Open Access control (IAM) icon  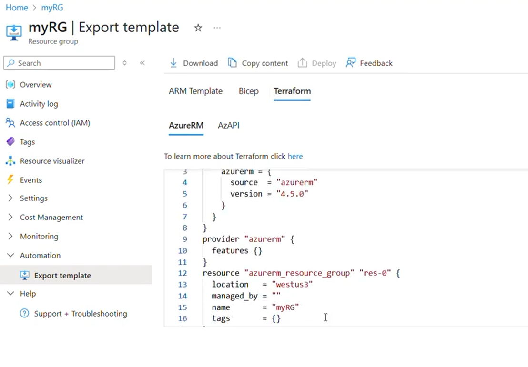coord(10,123)
